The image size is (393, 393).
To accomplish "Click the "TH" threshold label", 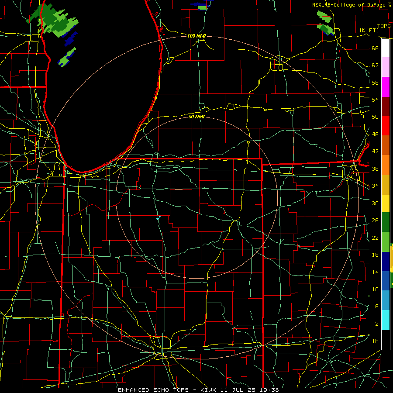I will [375, 341].
